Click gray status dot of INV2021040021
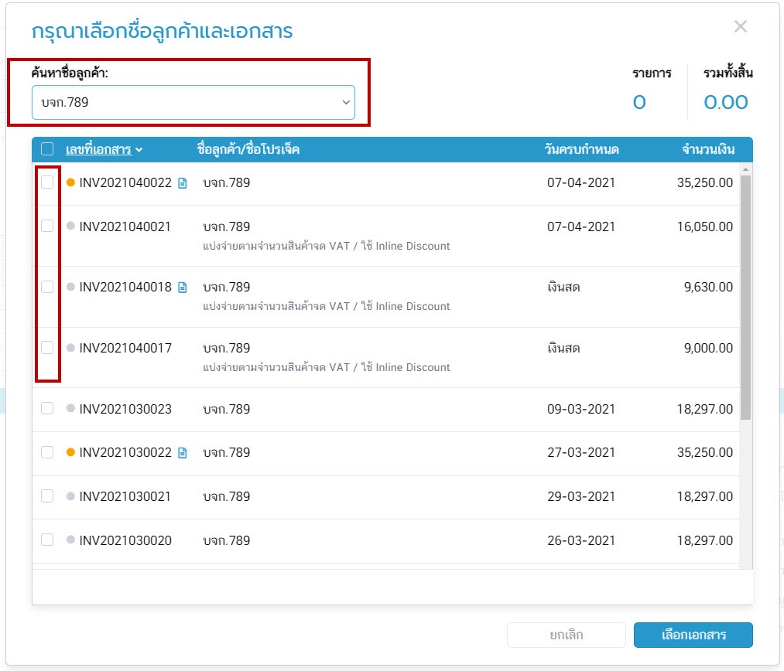784x671 pixels. tap(70, 227)
